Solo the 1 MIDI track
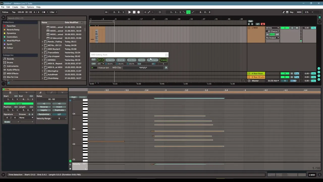This screenshot has width=323, height=182. 292,28
